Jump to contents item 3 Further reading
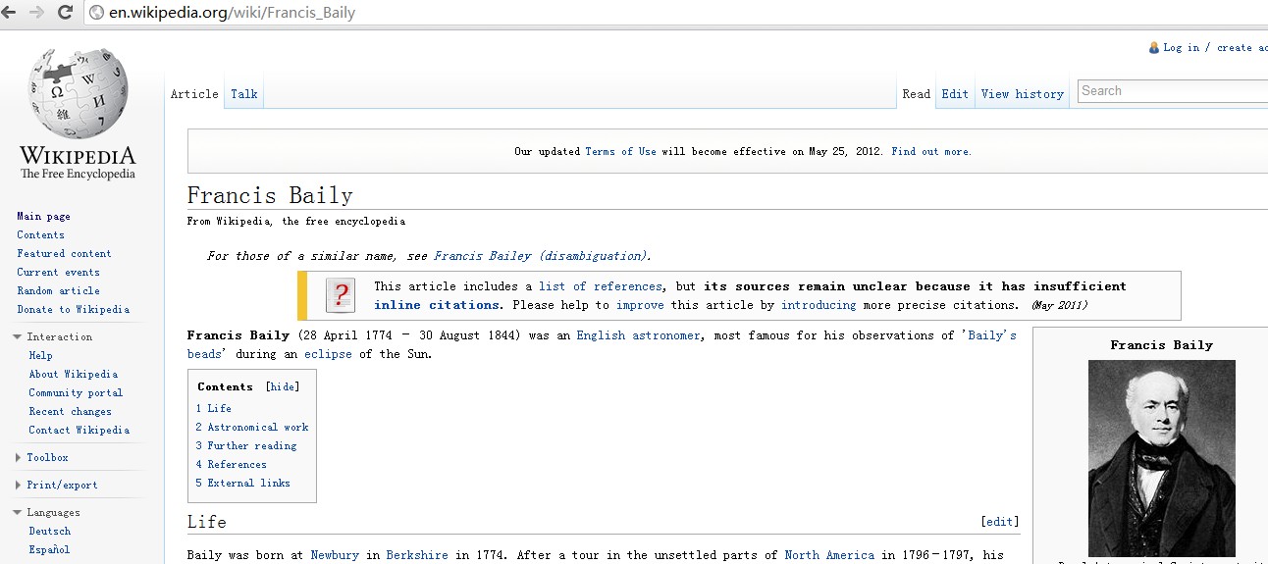This screenshot has height=564, width=1268. pyautogui.click(x=245, y=445)
